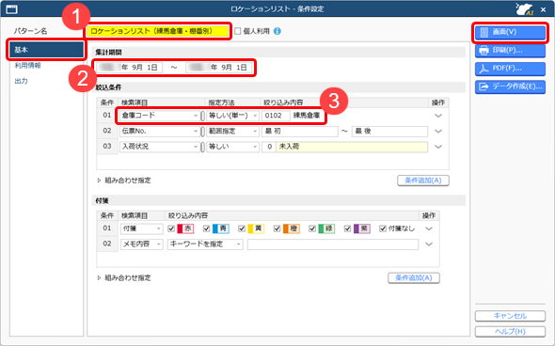Toggle the 個人利用 checkbox
Image resolution: width=555 pixels, height=346 pixels.
pos(238,31)
